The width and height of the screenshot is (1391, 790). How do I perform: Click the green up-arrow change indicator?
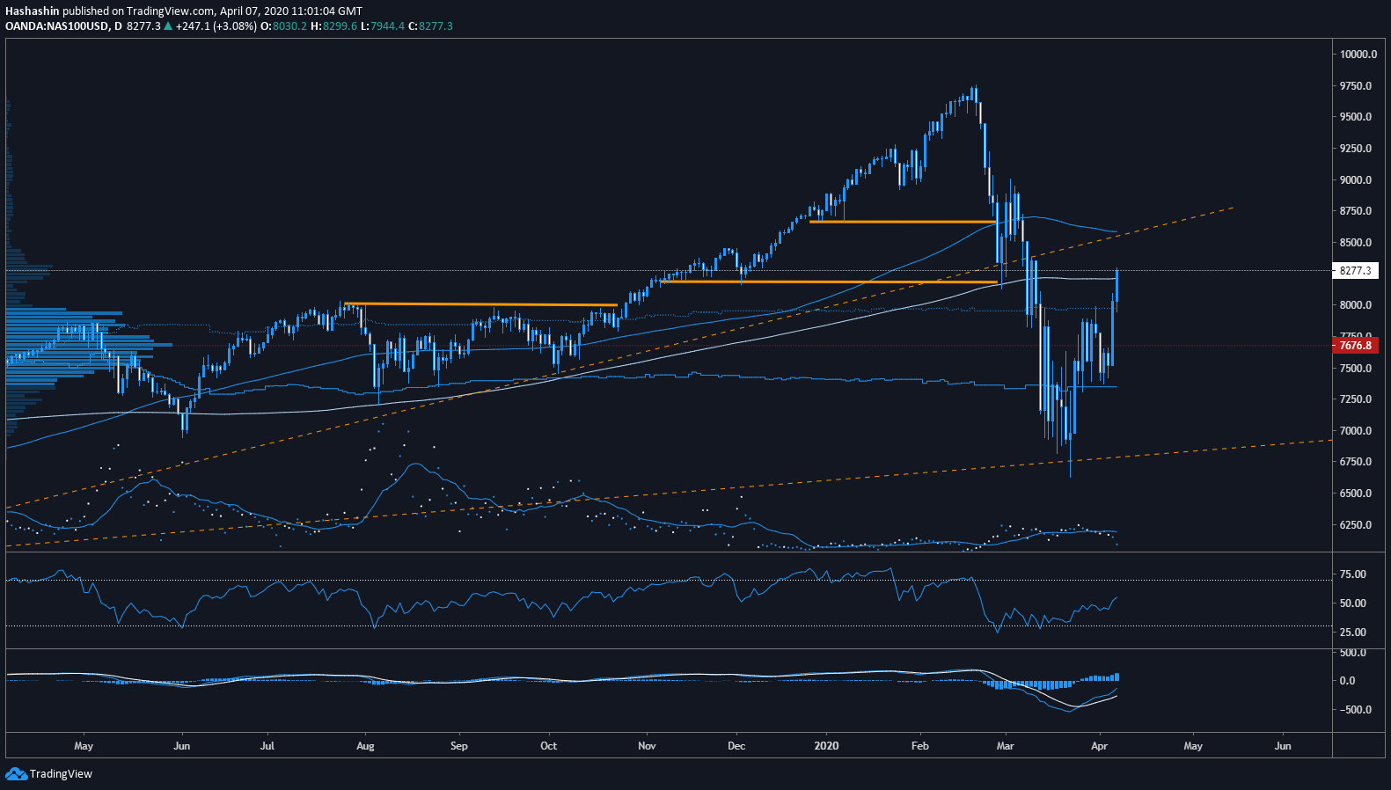pos(168,26)
